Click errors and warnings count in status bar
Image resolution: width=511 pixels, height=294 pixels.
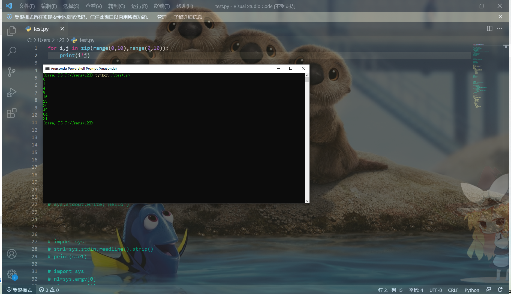coord(49,290)
